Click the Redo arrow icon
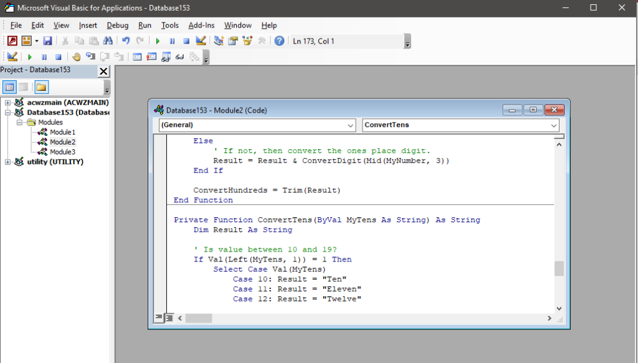Viewport: 638px width, 363px height. click(x=140, y=40)
